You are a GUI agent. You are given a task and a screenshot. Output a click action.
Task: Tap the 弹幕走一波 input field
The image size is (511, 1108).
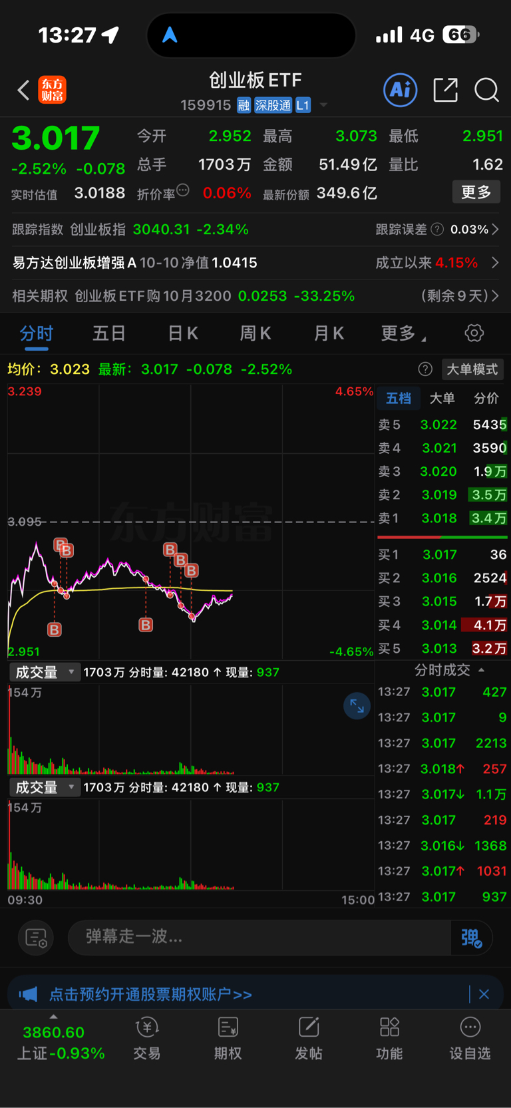pyautogui.click(x=259, y=938)
